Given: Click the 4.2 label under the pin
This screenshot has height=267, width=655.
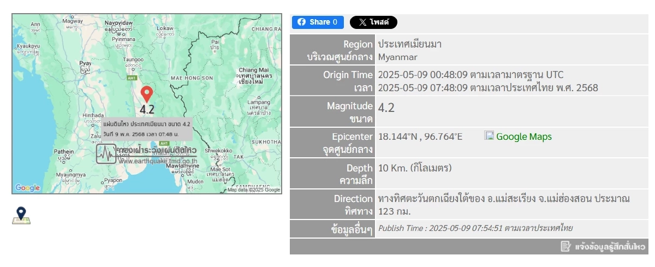Looking at the screenshot, I should click(x=146, y=110).
